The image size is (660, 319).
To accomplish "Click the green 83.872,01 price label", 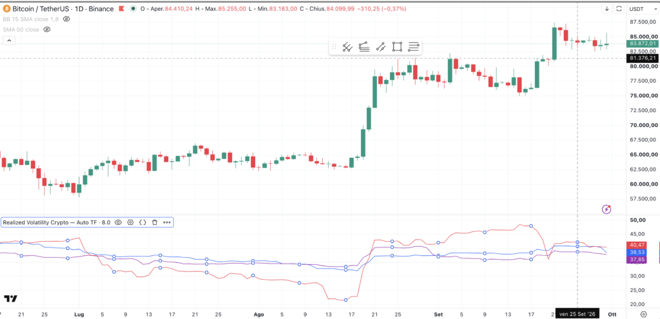I will click(643, 43).
